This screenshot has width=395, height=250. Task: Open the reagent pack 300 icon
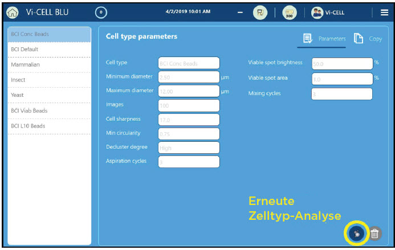[x=290, y=13]
